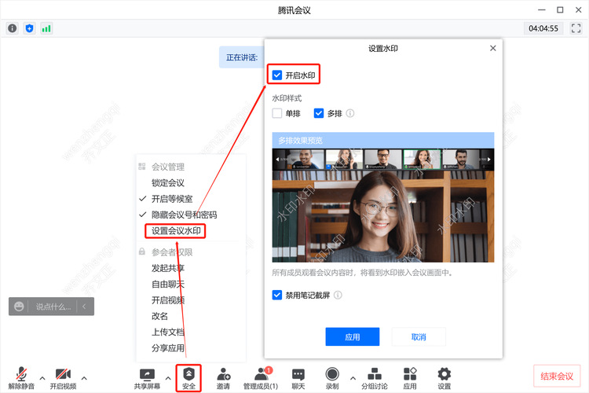Click the main watermark preview image
The width and height of the screenshot is (589, 393).
[x=383, y=216]
